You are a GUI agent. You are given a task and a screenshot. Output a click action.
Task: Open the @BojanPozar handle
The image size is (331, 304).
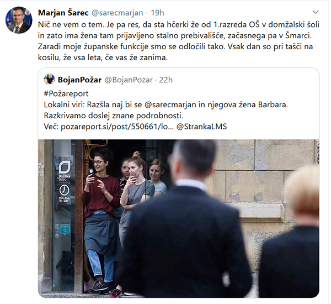129,80
